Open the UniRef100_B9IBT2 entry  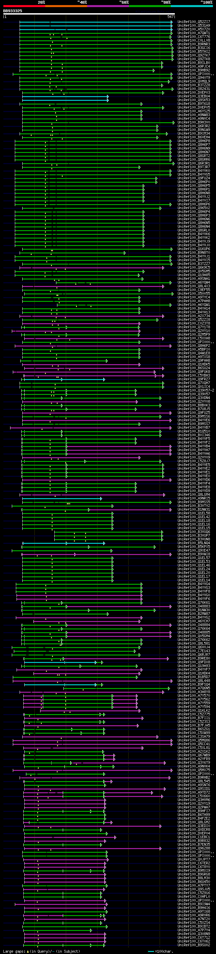coord(193,927)
